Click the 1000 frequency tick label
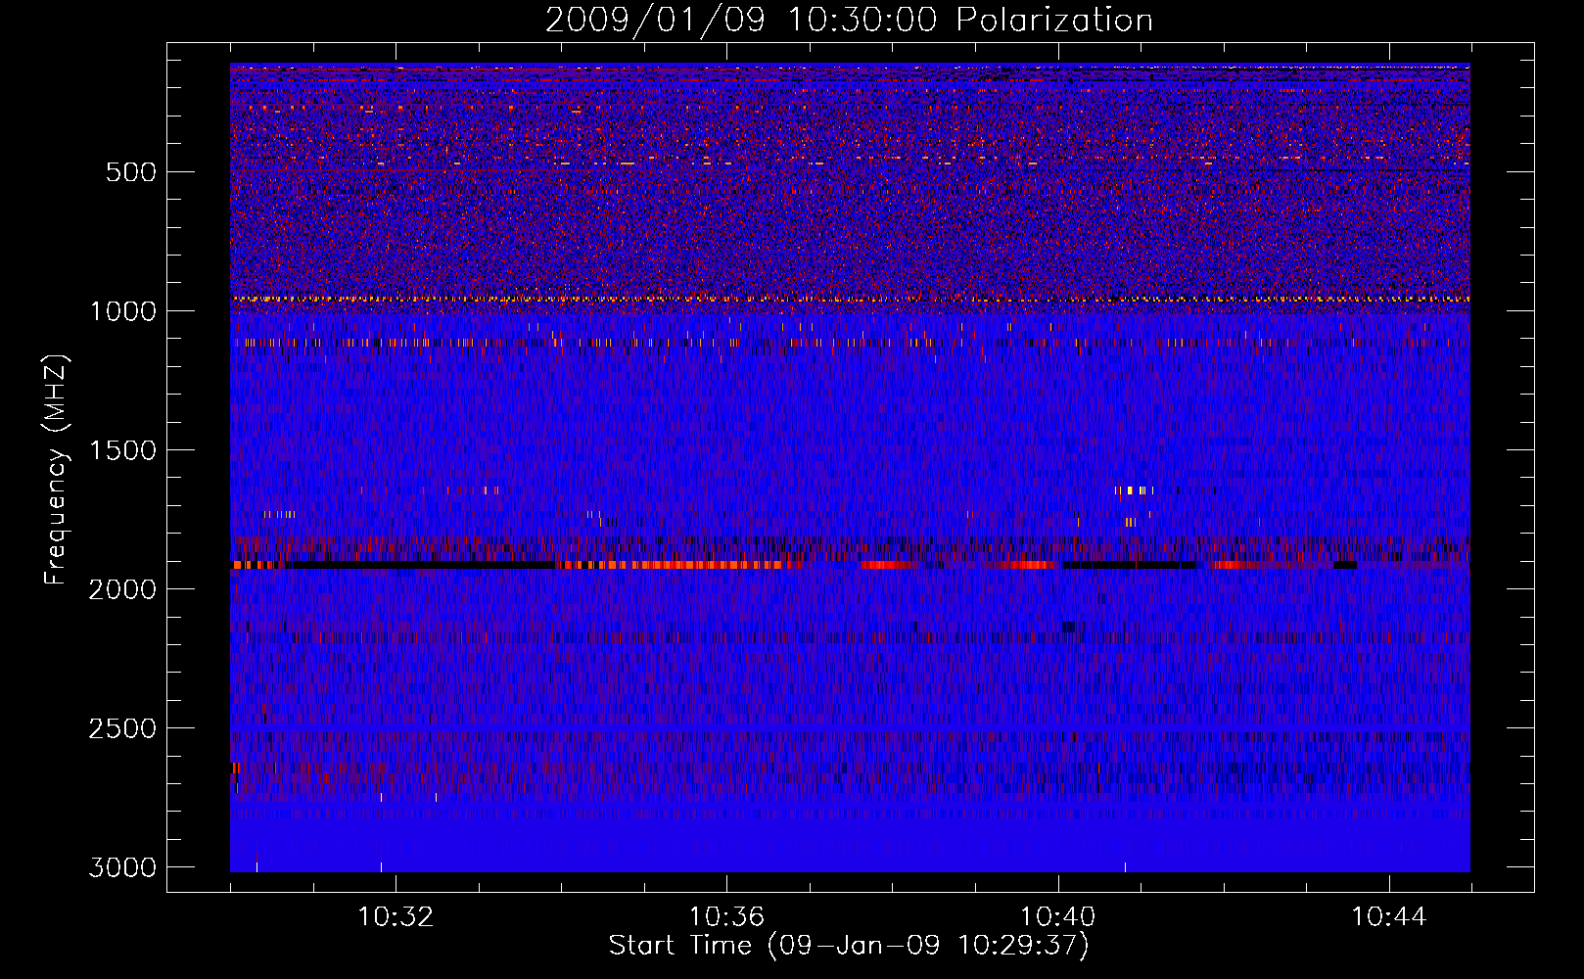The height and width of the screenshot is (979, 1584). 122,311
